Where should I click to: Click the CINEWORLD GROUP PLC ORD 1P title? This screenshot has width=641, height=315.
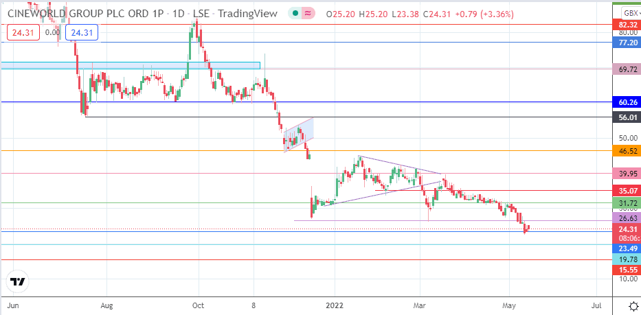pyautogui.click(x=86, y=14)
